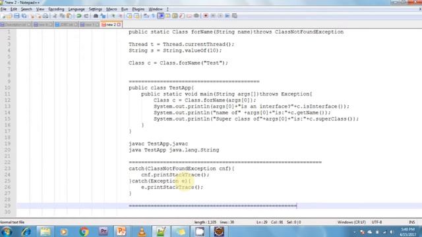Open Adobe Premiere from the taskbar

pyautogui.click(x=103, y=231)
